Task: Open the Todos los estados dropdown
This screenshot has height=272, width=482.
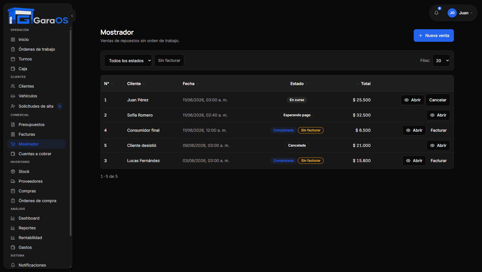Action: point(128,60)
